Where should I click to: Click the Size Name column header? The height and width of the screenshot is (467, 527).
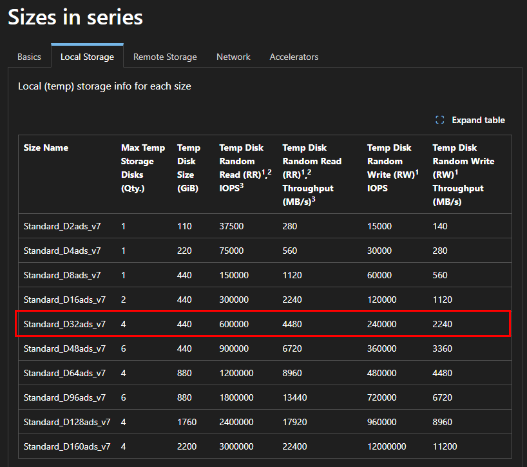46,148
